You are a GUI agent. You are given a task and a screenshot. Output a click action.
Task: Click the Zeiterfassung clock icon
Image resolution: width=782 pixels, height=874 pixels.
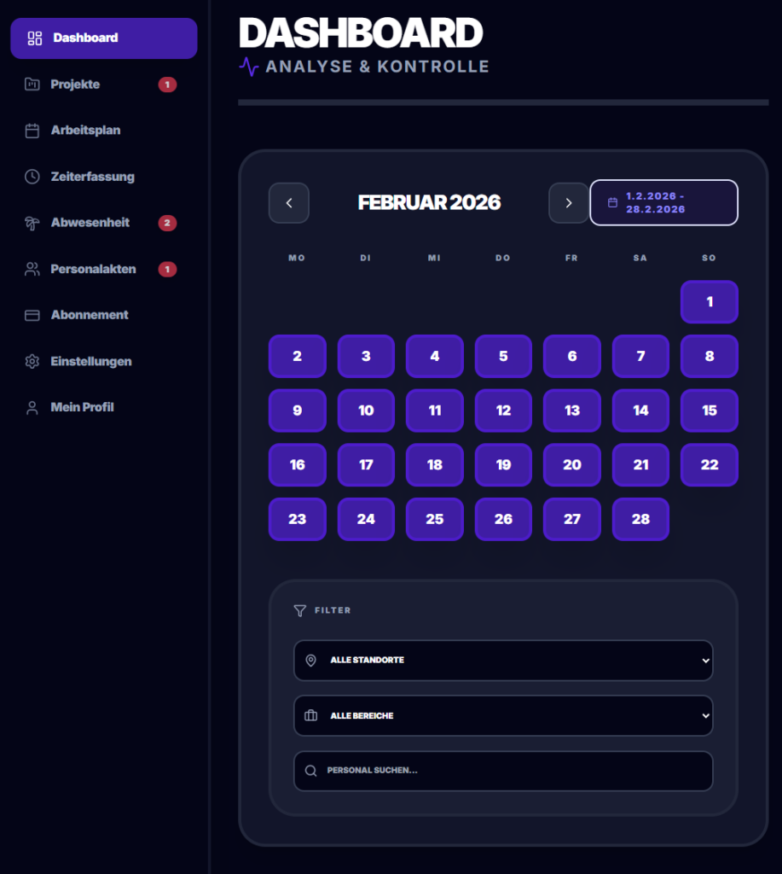32,177
